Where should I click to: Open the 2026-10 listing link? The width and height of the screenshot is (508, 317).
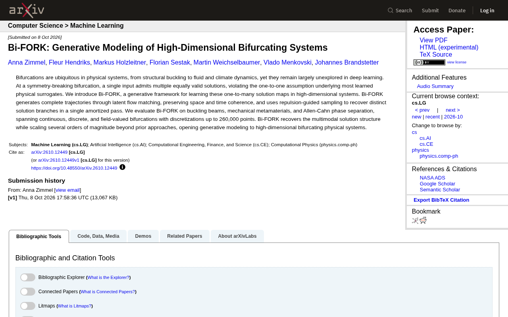pos(453,117)
